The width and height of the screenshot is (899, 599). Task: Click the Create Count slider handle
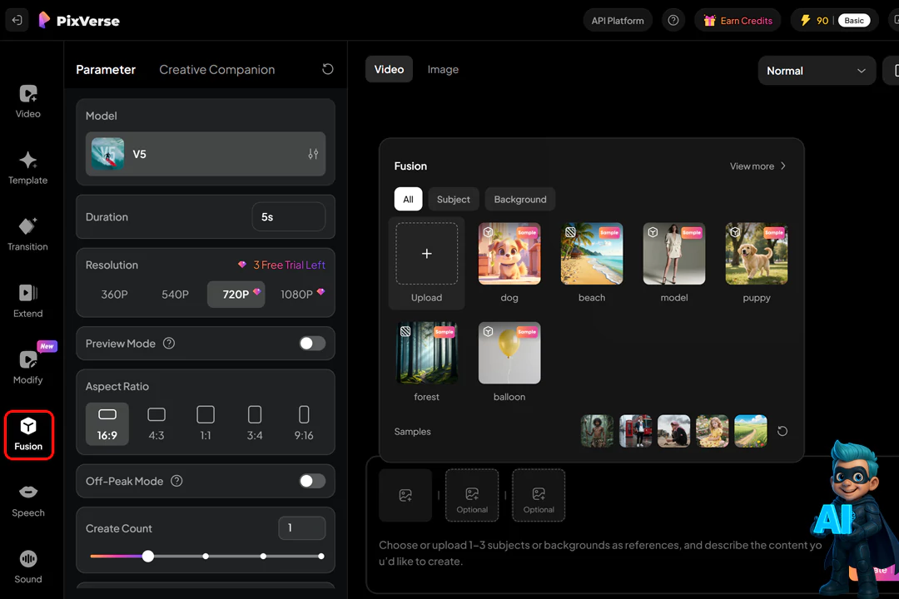(148, 557)
